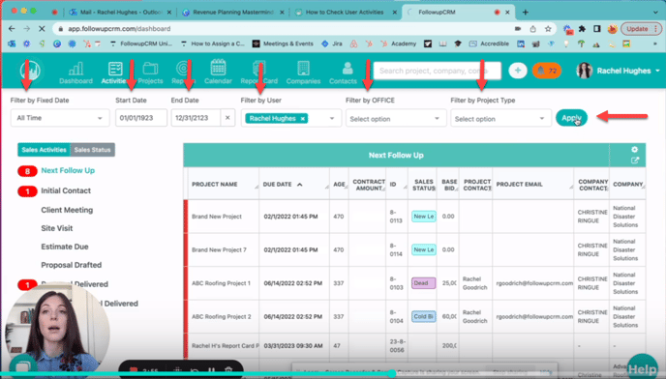Click the browser address bar
This screenshot has height=379, width=666.
pyautogui.click(x=285, y=29)
